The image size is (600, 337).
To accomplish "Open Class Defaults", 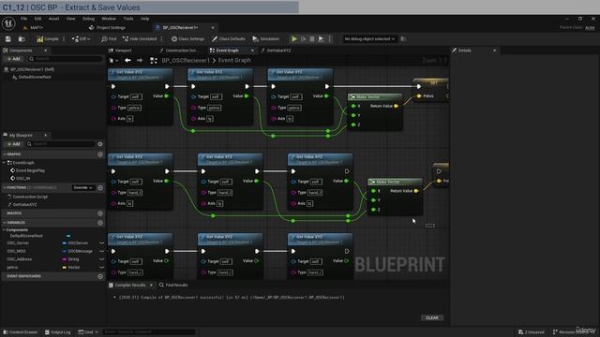I will [x=229, y=39].
